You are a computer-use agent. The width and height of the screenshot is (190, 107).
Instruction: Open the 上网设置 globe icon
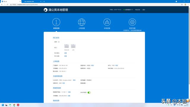pyautogui.click(x=82, y=22)
